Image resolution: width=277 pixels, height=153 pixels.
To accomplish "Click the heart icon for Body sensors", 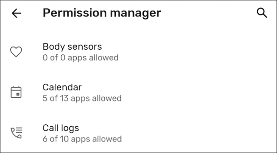I will click(x=16, y=52).
